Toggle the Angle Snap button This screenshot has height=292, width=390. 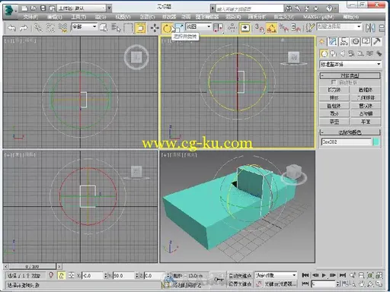(271, 27)
